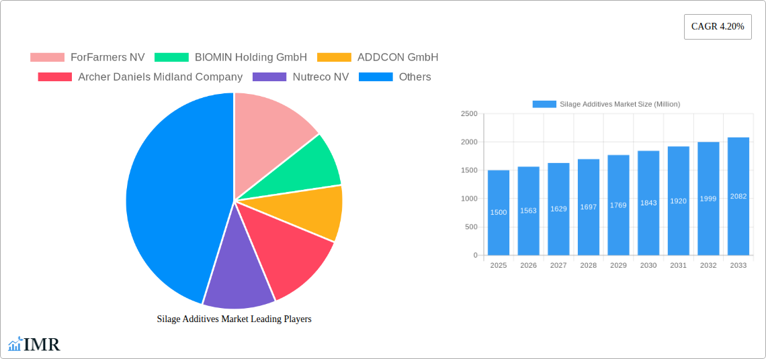Select the red Archer Daniels pie slice
Viewport: 766px width, 359px height.
coord(289,255)
